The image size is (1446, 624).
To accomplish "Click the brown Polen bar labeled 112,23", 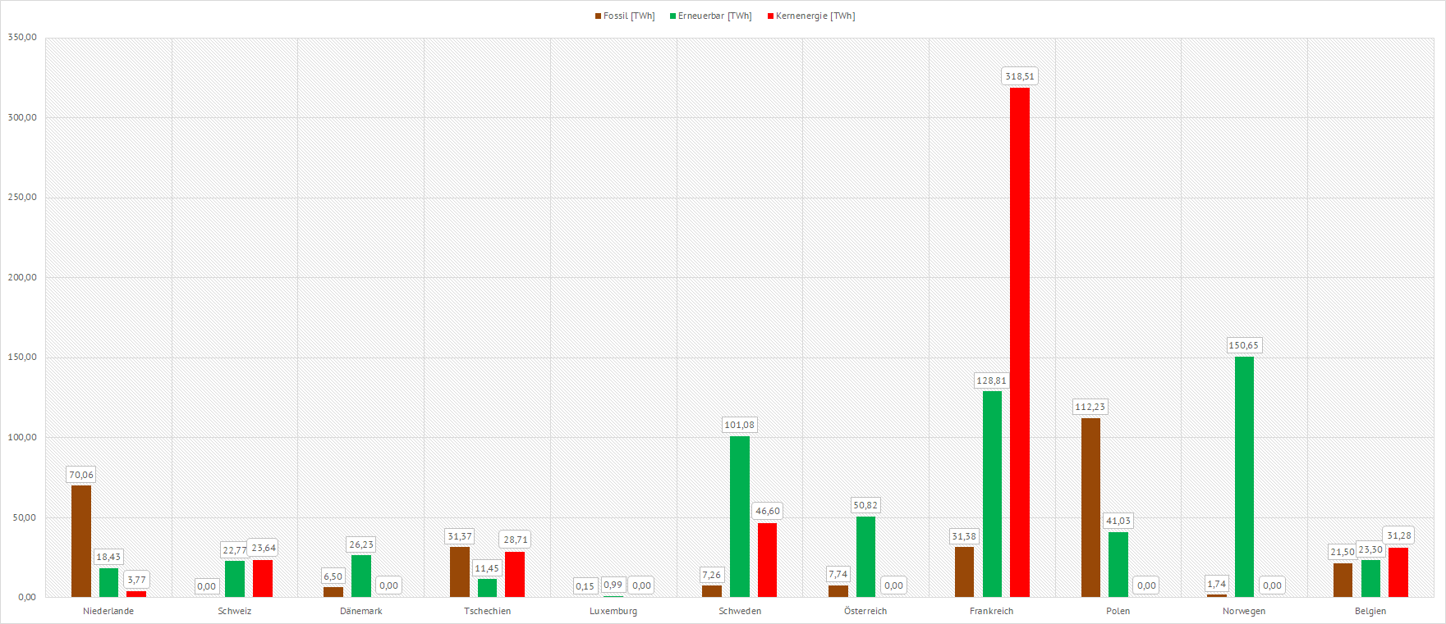I will pos(1090,507).
